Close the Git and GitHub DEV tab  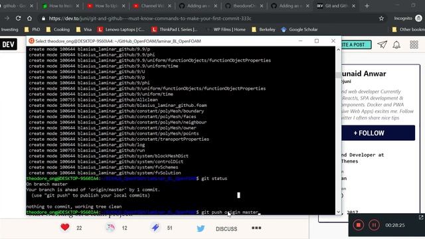point(354,6)
